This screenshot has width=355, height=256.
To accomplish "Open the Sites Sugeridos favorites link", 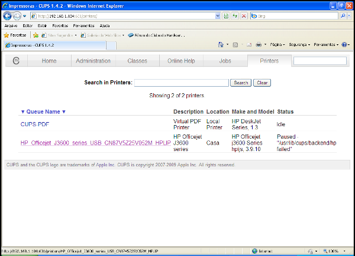I will point(59,35).
